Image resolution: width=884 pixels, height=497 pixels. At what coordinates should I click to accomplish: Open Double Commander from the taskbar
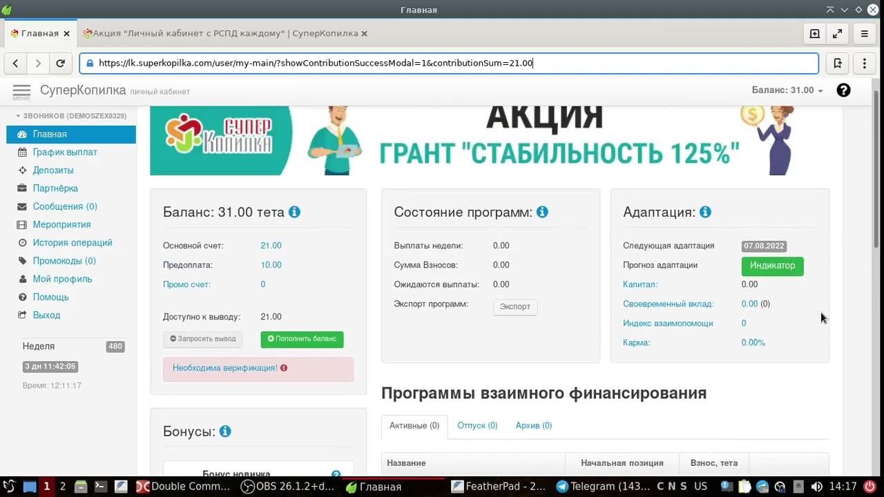183,487
